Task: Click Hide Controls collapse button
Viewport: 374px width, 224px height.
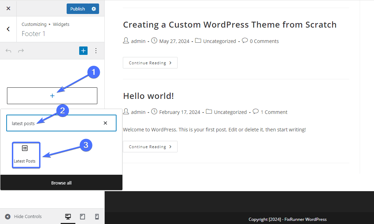Action: pyautogui.click(x=23, y=216)
